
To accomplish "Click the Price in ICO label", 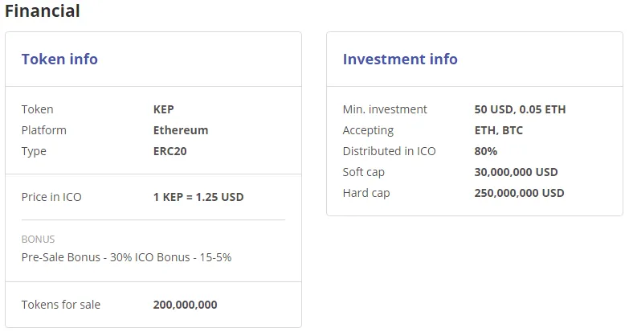I will click(51, 197).
